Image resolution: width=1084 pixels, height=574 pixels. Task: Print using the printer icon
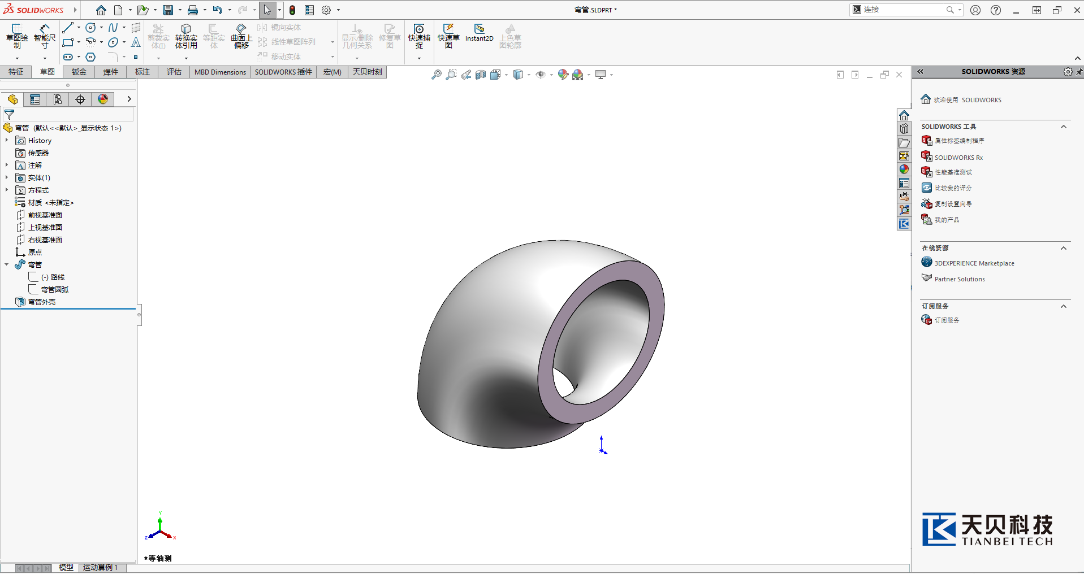(x=193, y=10)
